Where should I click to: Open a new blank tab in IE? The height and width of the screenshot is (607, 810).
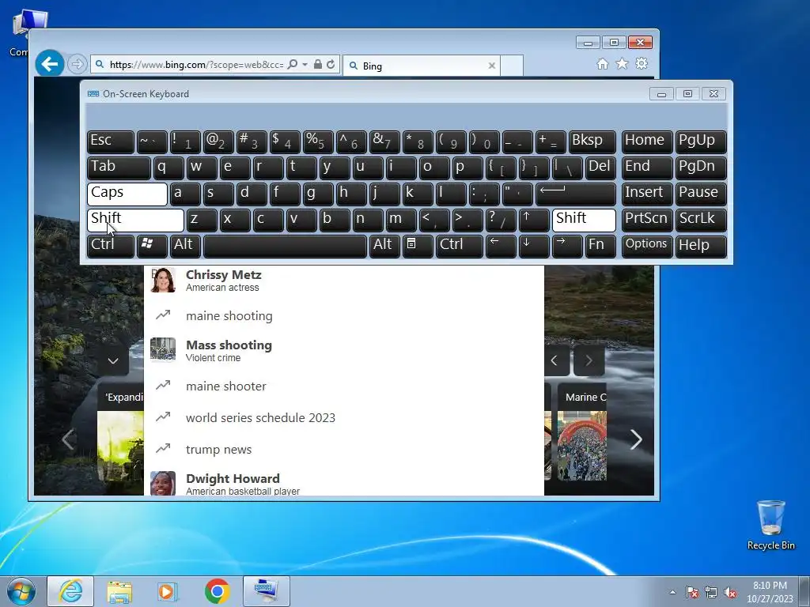tap(512, 66)
